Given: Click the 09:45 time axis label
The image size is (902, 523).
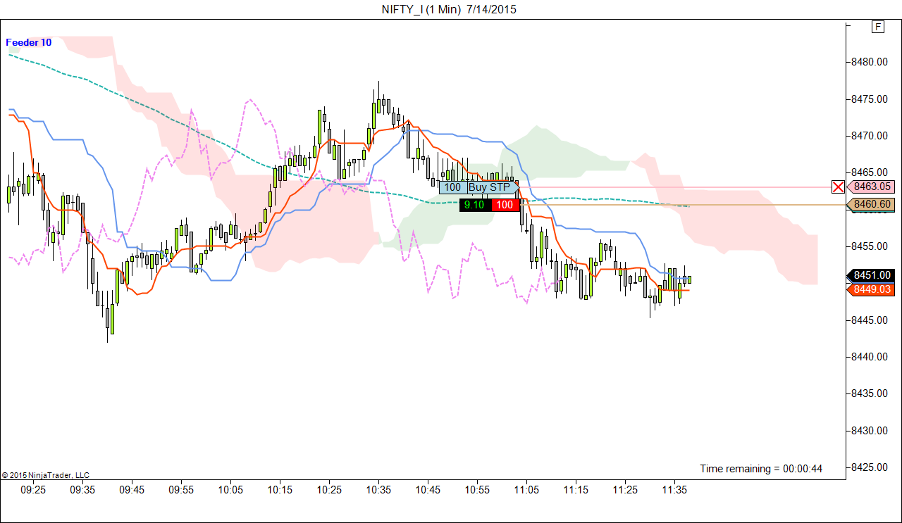Looking at the screenshot, I should pos(132,489).
